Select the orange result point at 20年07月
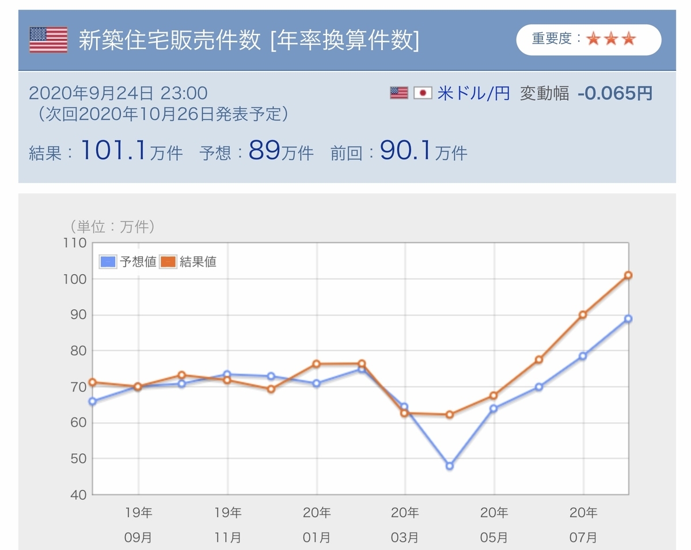 pos(583,314)
